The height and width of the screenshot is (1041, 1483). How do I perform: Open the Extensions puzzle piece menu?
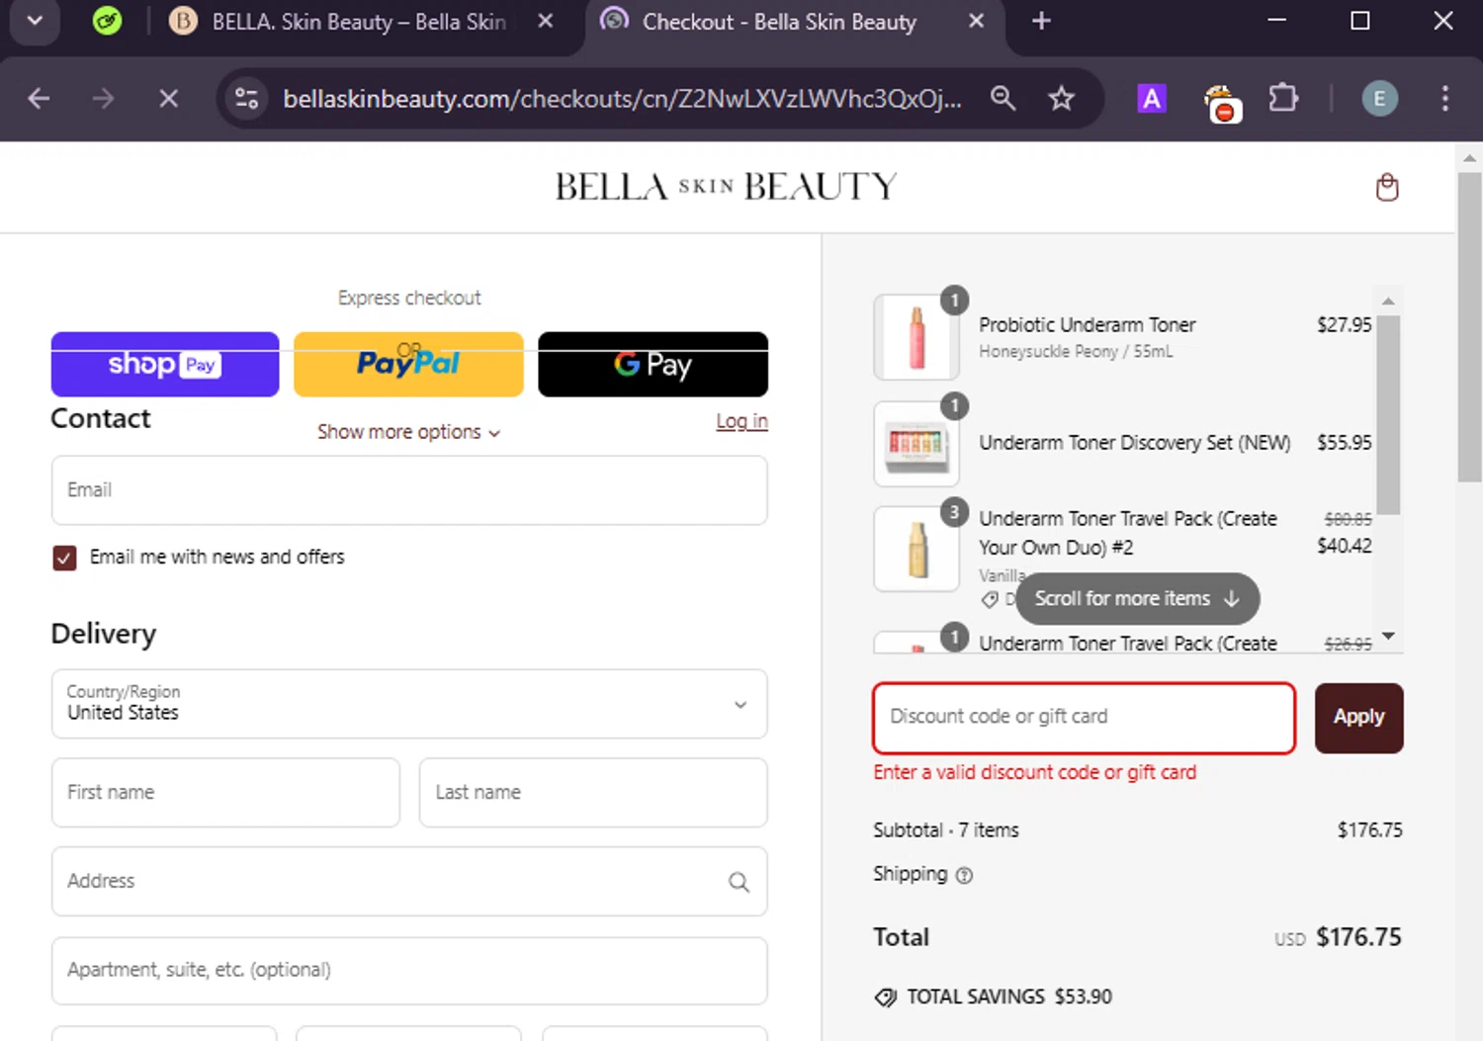[x=1283, y=98]
